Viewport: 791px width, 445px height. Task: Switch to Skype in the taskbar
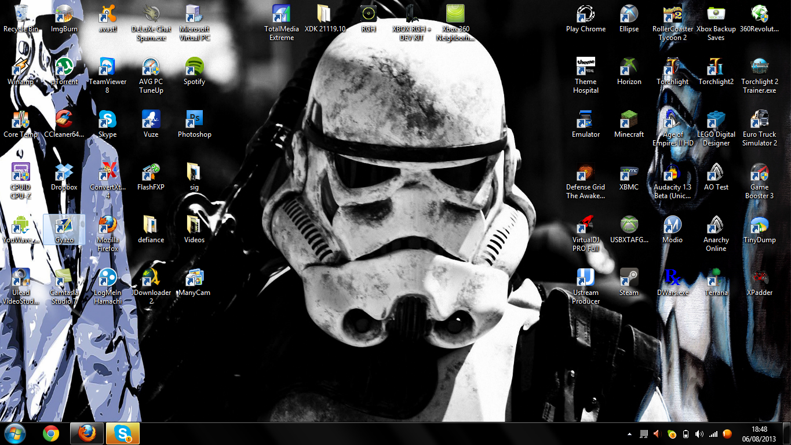click(123, 433)
